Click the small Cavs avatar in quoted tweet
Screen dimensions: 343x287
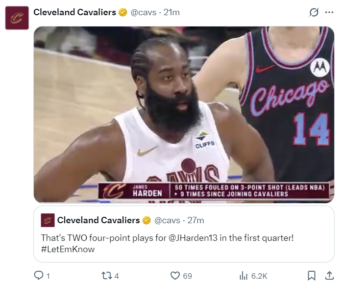[47, 220]
